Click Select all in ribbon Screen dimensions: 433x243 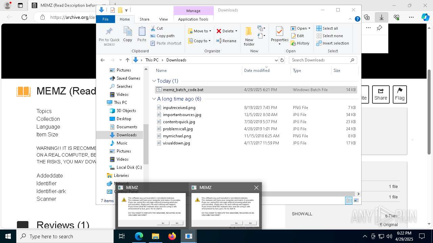(327, 28)
